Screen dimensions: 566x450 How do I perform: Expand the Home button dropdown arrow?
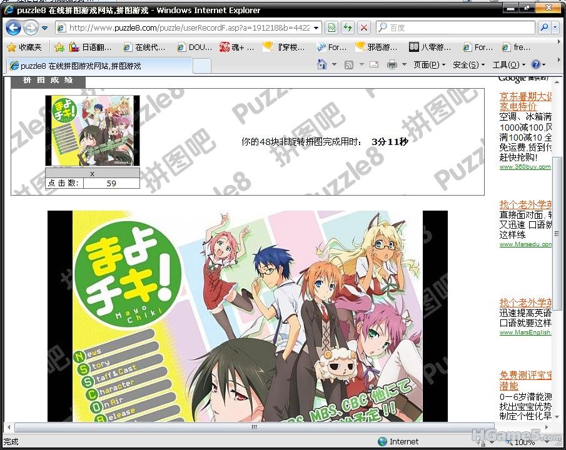coord(334,65)
